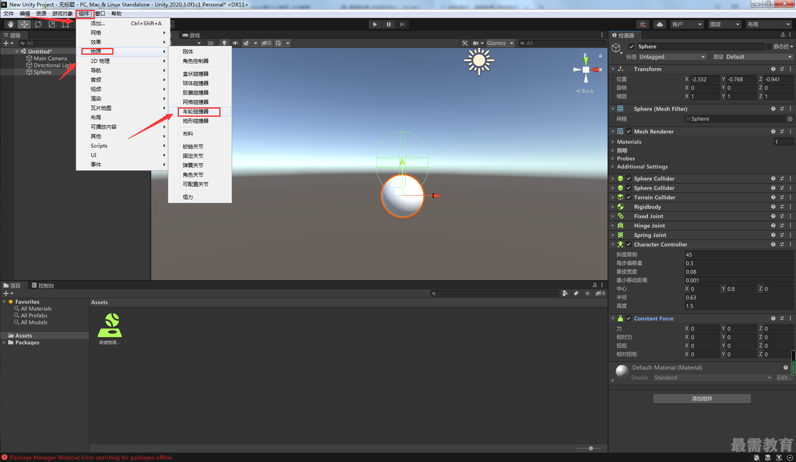Viewport: 796px width, 462px height.
Task: Lock the Inspector panel
Action: [x=783, y=35]
